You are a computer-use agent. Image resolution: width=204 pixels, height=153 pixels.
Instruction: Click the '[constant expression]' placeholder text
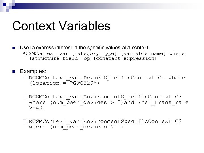point(125,58)
